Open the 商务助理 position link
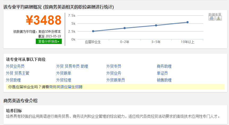The width and height of the screenshot is (229, 125). 164,66
